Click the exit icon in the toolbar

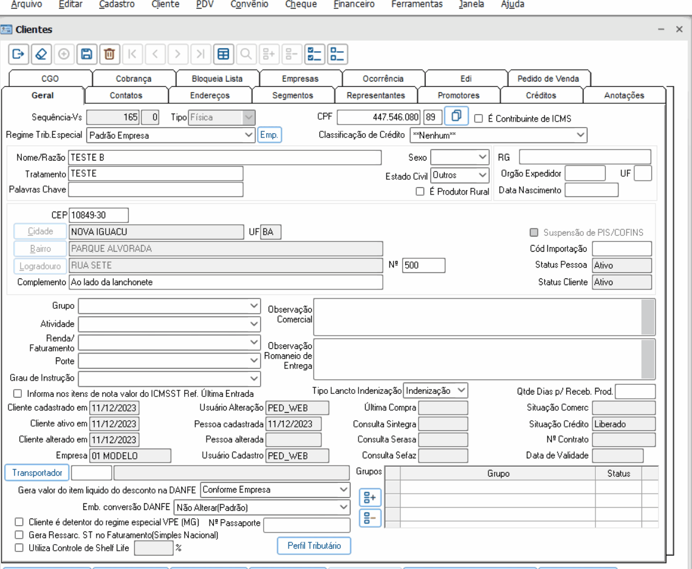pos(18,54)
